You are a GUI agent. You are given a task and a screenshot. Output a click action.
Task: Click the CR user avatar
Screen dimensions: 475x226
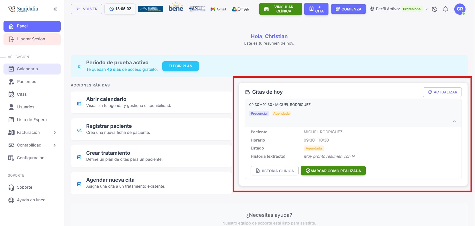click(460, 9)
